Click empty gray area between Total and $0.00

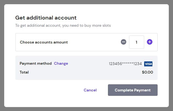click(82, 72)
